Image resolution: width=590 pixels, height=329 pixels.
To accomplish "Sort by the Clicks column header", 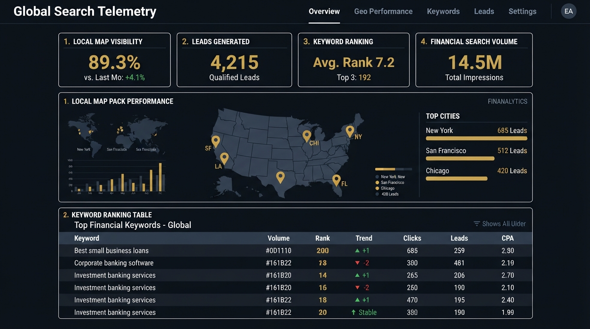I will pos(412,238).
